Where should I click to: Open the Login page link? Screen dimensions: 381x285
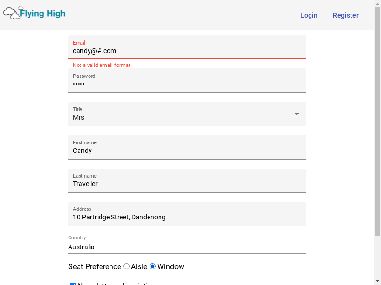309,15
